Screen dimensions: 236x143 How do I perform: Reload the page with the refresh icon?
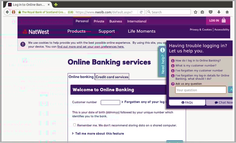coord(141,12)
